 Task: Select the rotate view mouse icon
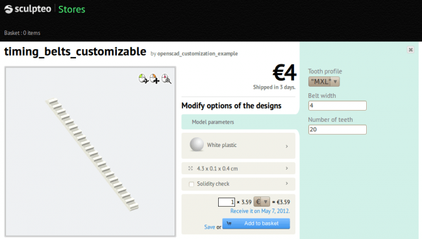(143, 78)
